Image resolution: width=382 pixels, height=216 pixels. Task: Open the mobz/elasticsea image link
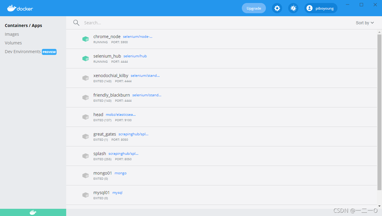(x=121, y=115)
